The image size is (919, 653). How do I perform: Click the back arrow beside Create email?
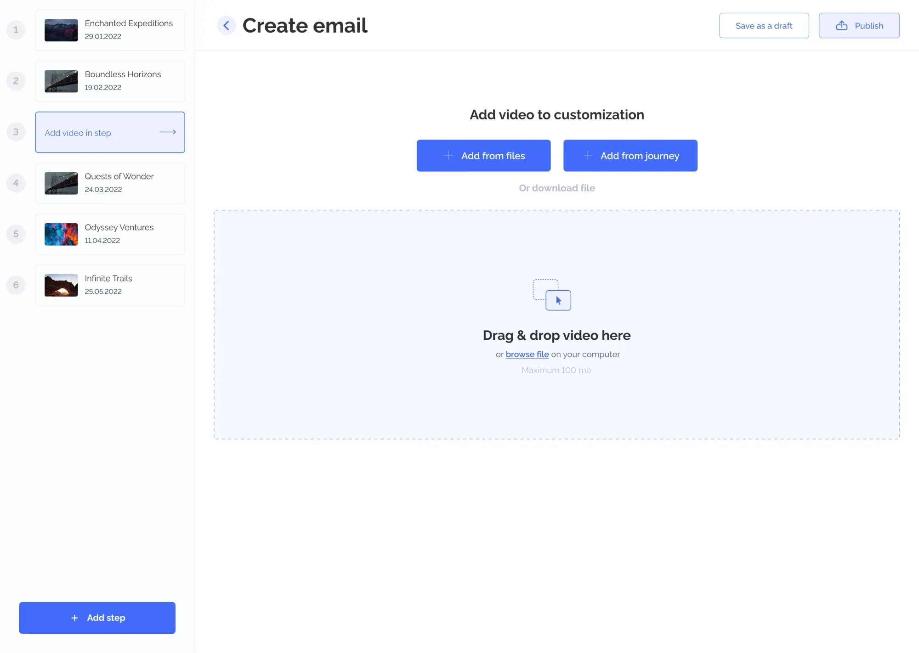(x=226, y=25)
